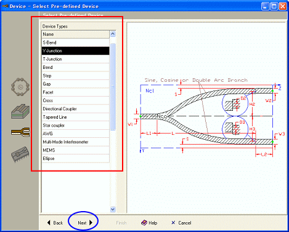
Task: Click the scroll down arrow of device list
Action: (113, 209)
